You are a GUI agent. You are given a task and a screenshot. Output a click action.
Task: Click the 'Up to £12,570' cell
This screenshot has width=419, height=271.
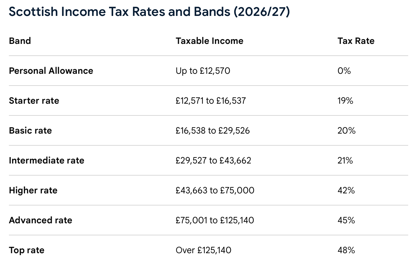(x=203, y=71)
